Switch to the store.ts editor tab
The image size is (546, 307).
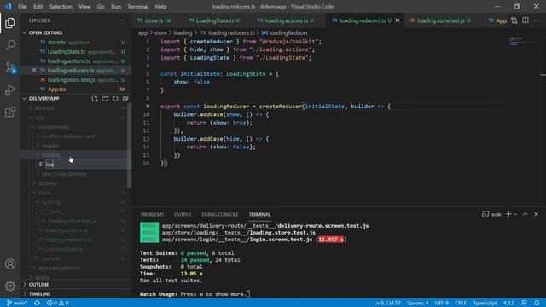[x=154, y=20]
